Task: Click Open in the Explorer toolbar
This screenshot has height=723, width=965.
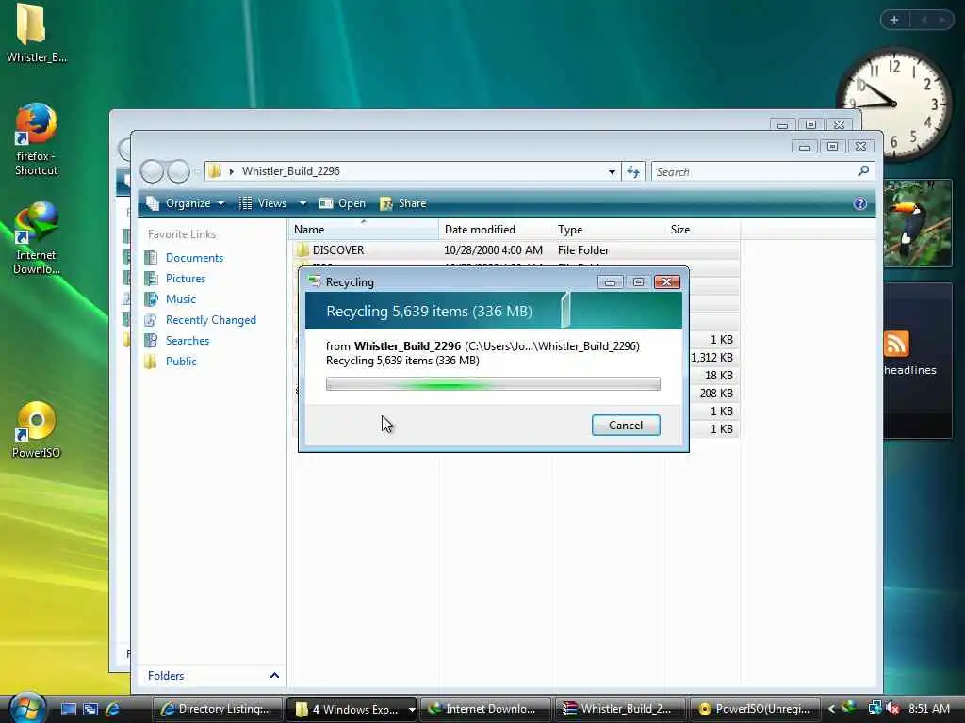Action: pyautogui.click(x=342, y=203)
